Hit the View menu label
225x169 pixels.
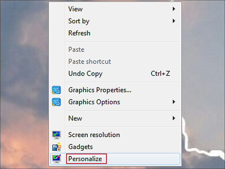(x=75, y=9)
